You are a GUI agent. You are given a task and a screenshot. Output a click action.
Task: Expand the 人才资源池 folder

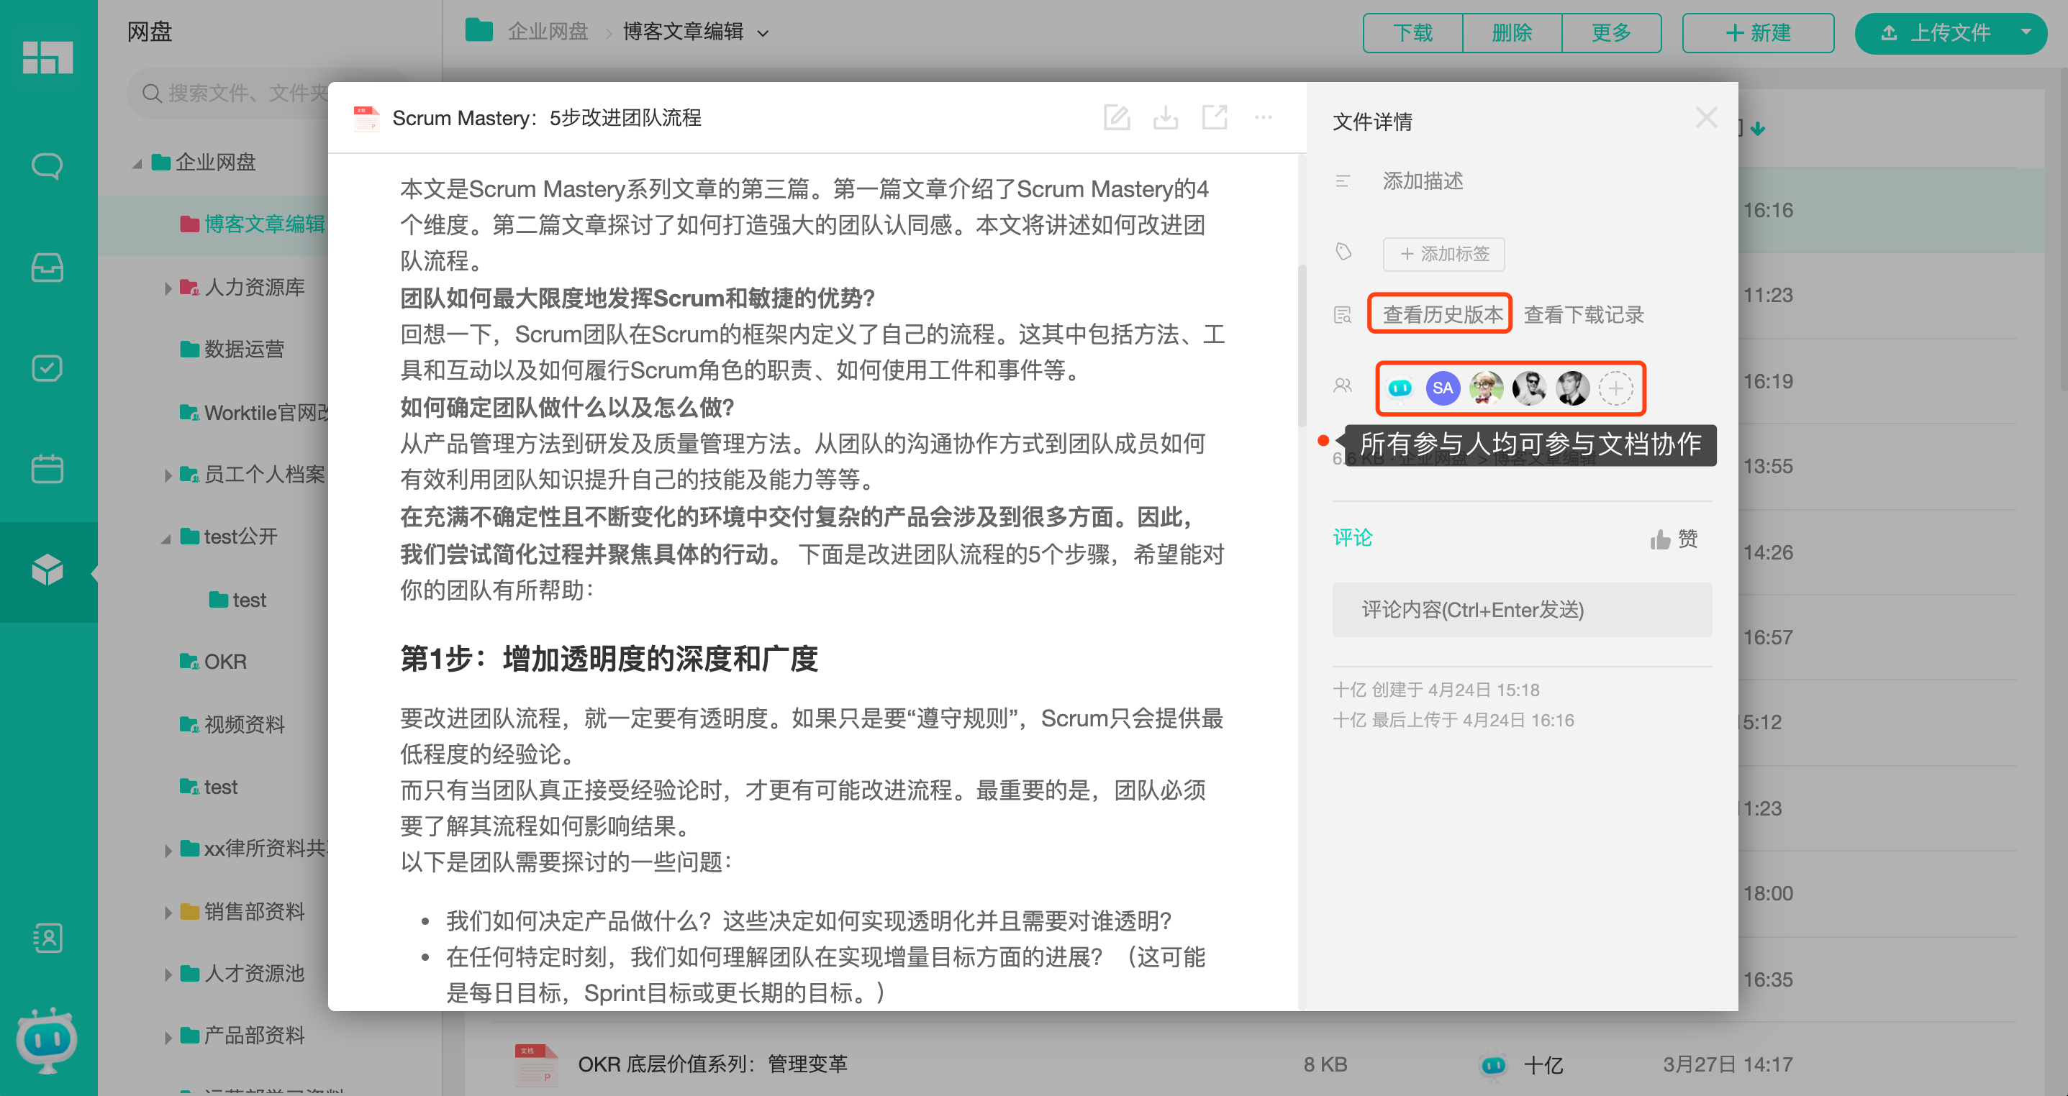(x=168, y=974)
